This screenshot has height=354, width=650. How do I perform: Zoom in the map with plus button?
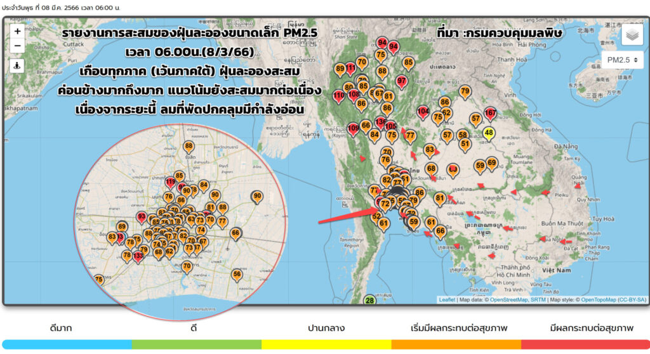point(17,31)
